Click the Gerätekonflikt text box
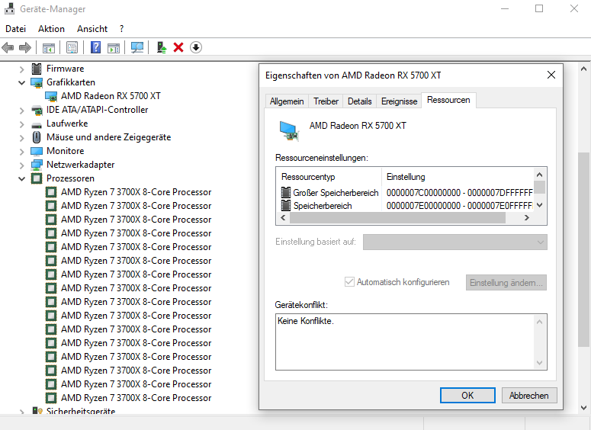 pyautogui.click(x=411, y=342)
